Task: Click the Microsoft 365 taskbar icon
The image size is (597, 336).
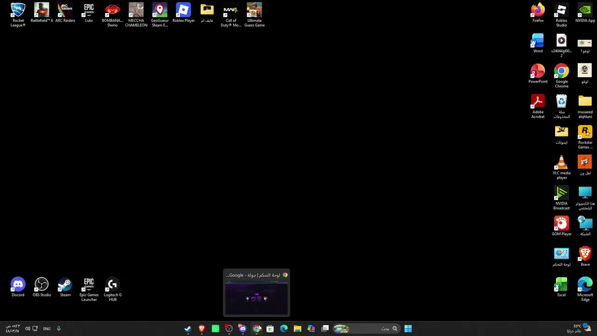Action: tap(311, 329)
